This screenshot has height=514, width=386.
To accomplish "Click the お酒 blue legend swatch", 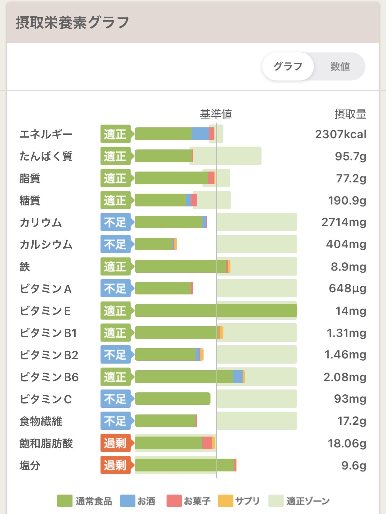I will click(x=127, y=501).
